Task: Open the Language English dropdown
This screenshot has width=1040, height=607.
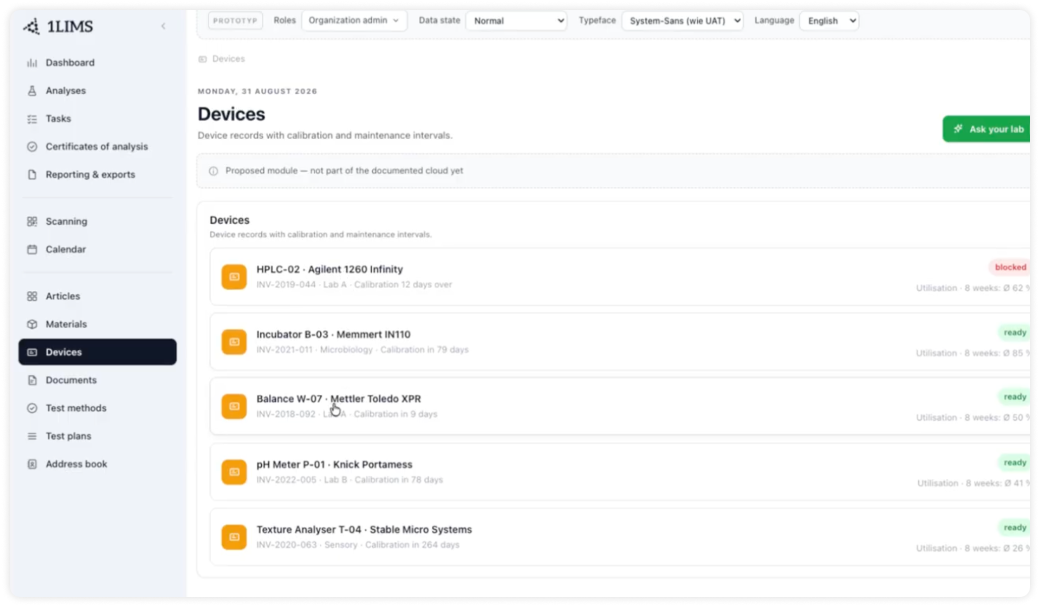Action: (829, 21)
